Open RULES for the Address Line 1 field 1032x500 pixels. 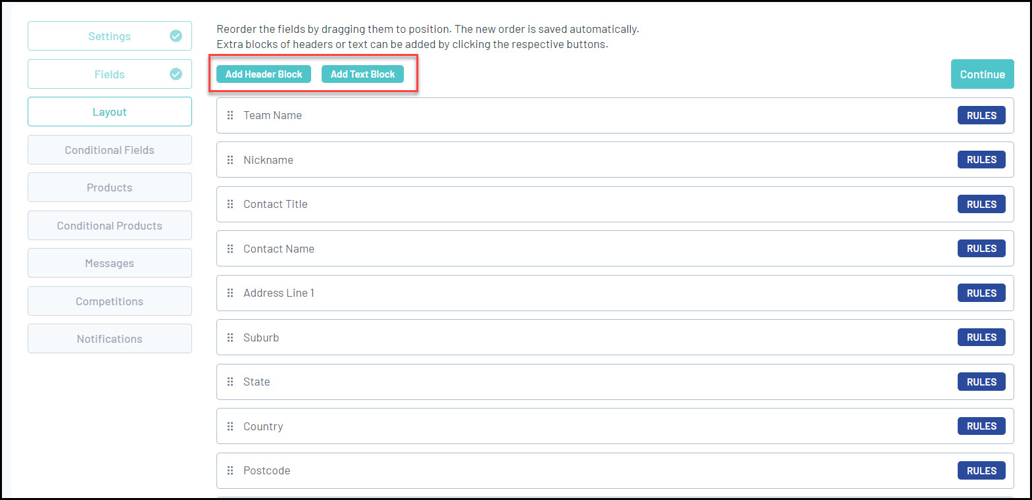tap(981, 293)
